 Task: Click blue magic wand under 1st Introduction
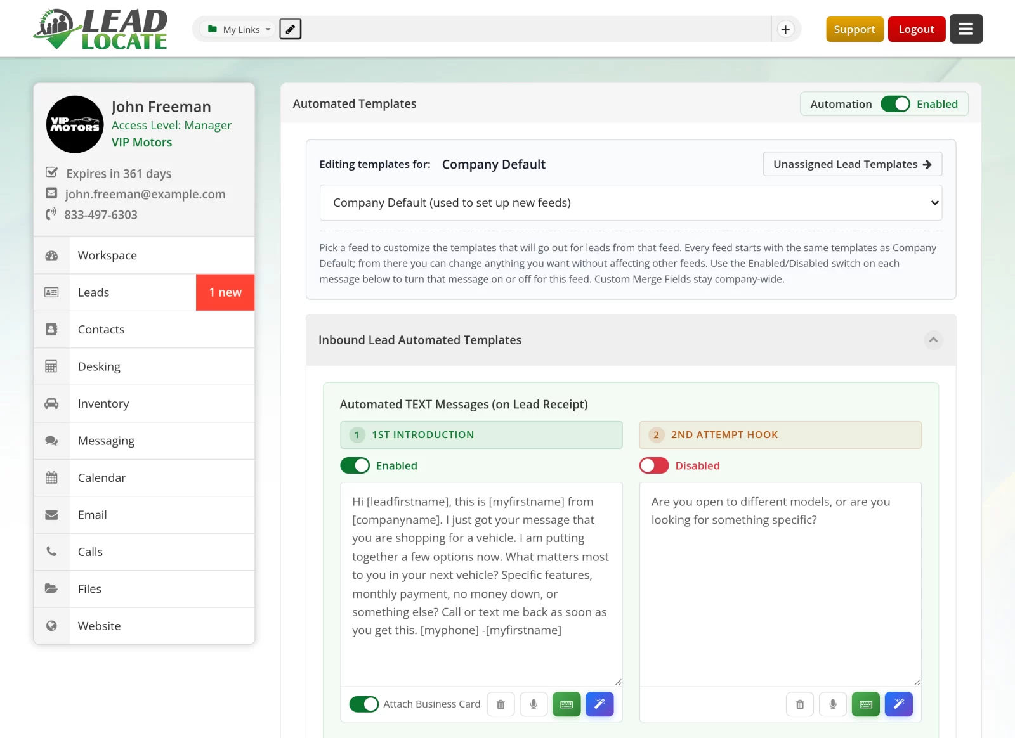tap(599, 704)
